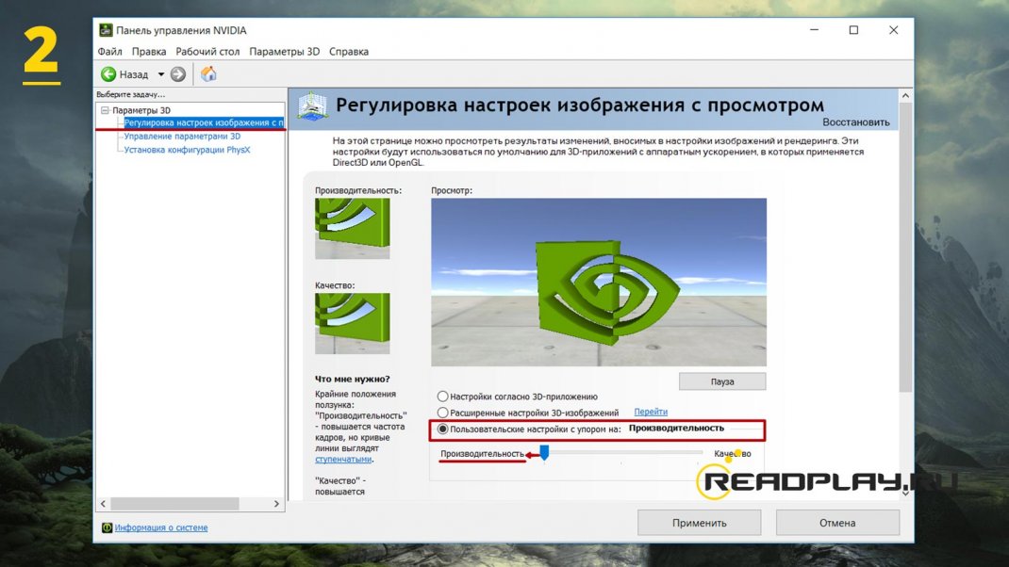
Task: Click the Forward arrow icon in toolbar
Action: 178,74
